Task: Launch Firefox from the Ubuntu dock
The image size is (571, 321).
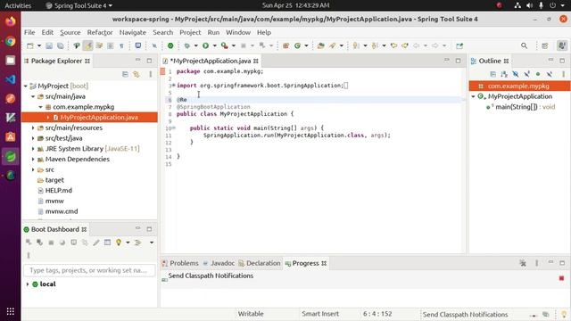Action: (11, 21)
